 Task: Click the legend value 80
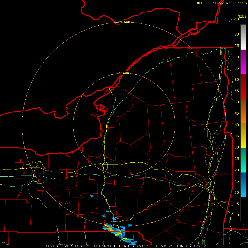[237, 34]
